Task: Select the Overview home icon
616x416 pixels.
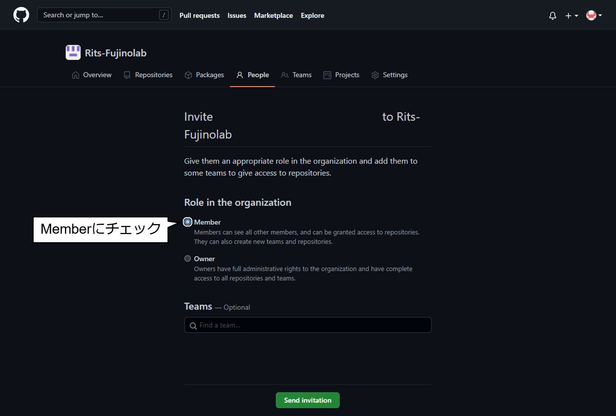Action: pyautogui.click(x=76, y=75)
